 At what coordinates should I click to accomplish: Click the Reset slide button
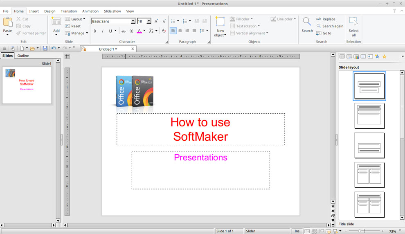coord(72,26)
